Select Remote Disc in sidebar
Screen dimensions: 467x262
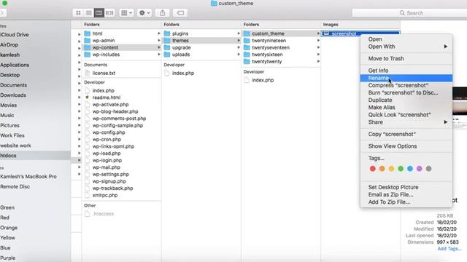[x=15, y=186]
